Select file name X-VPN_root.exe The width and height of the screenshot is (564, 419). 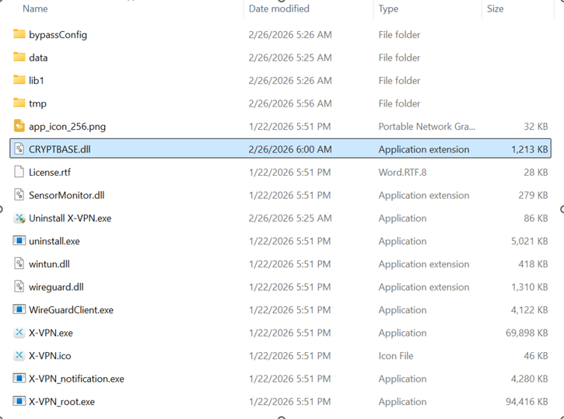click(x=62, y=402)
